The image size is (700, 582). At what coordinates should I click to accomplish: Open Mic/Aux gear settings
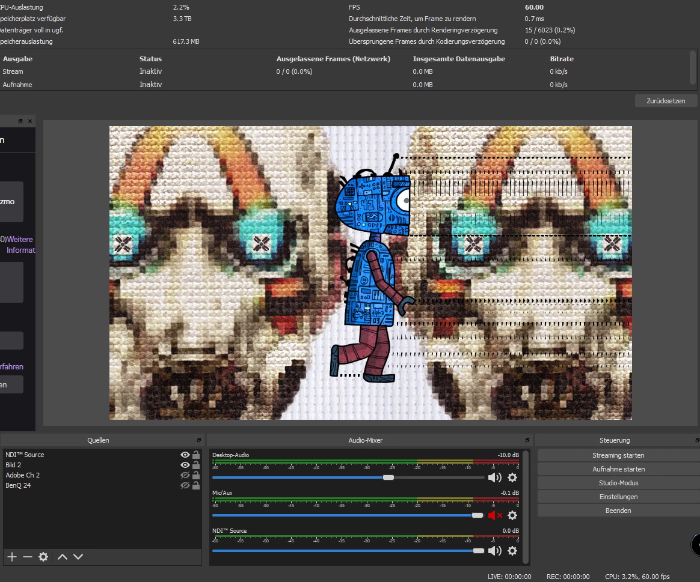(x=512, y=515)
